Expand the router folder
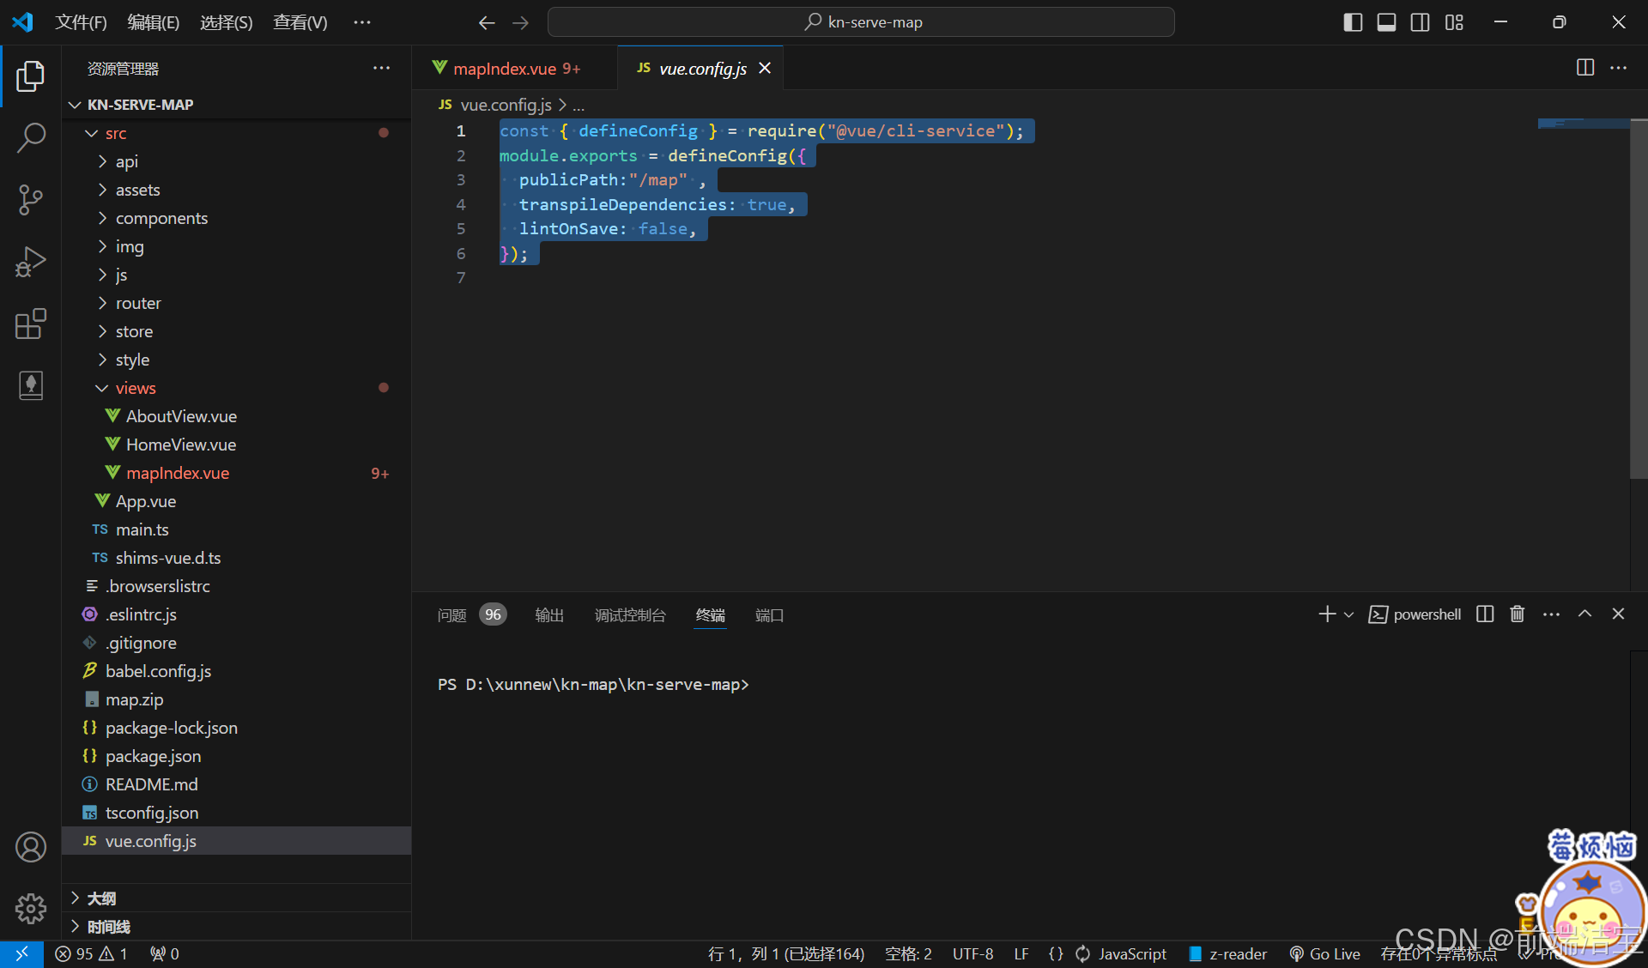 [137, 303]
